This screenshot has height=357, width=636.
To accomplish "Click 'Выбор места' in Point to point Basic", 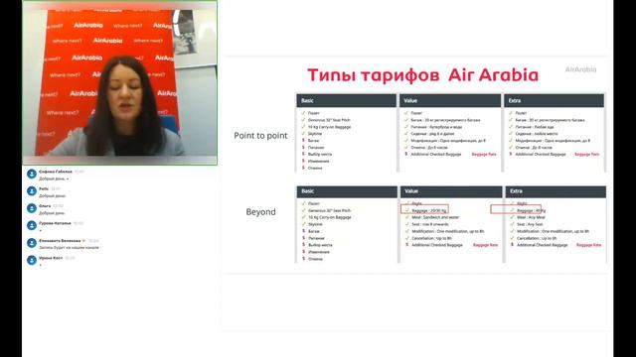I will 320,155.
